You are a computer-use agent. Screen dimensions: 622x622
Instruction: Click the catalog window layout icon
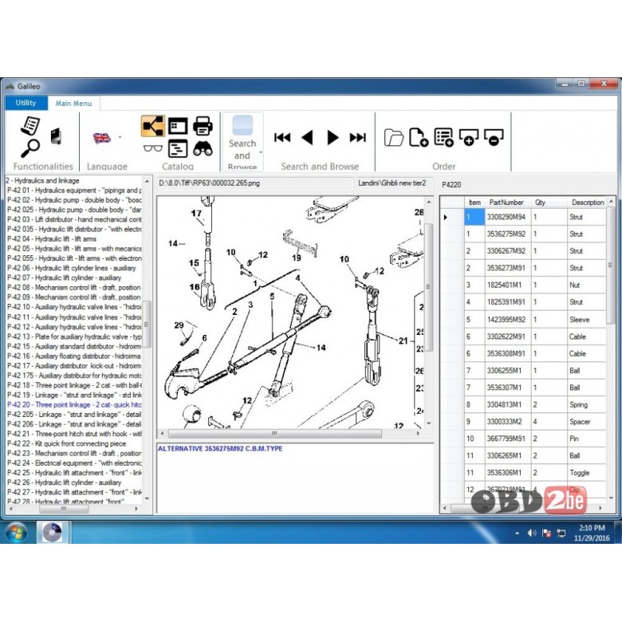point(178,127)
